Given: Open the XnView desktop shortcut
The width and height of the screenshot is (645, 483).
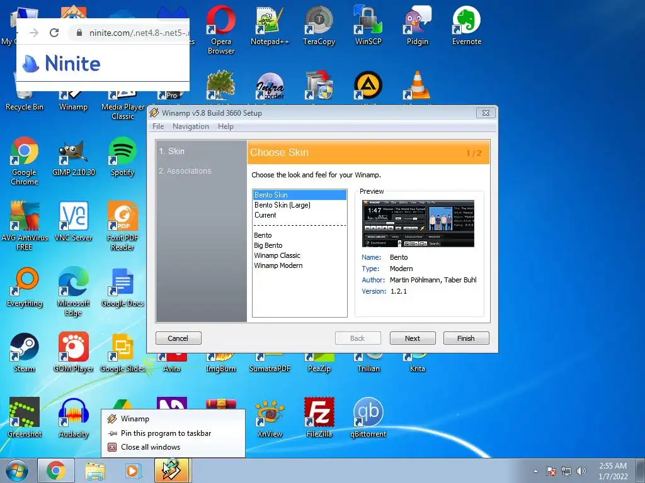Looking at the screenshot, I should coord(270,418).
